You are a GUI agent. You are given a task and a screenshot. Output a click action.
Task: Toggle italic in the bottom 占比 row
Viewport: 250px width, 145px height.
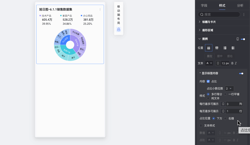click(x=237, y=140)
